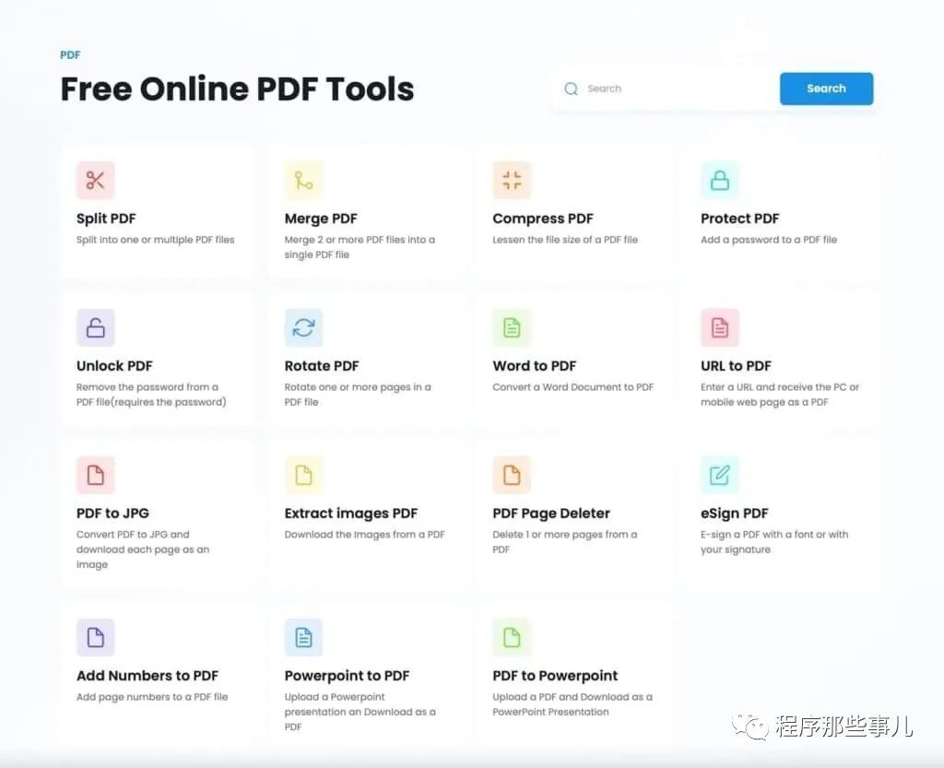
Task: Click the Compress PDF arrows icon
Action: click(512, 180)
